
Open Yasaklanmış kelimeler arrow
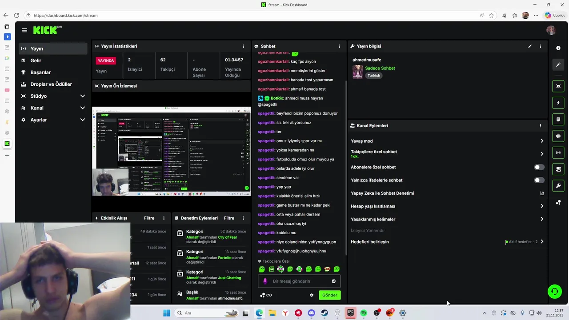pos(542,219)
